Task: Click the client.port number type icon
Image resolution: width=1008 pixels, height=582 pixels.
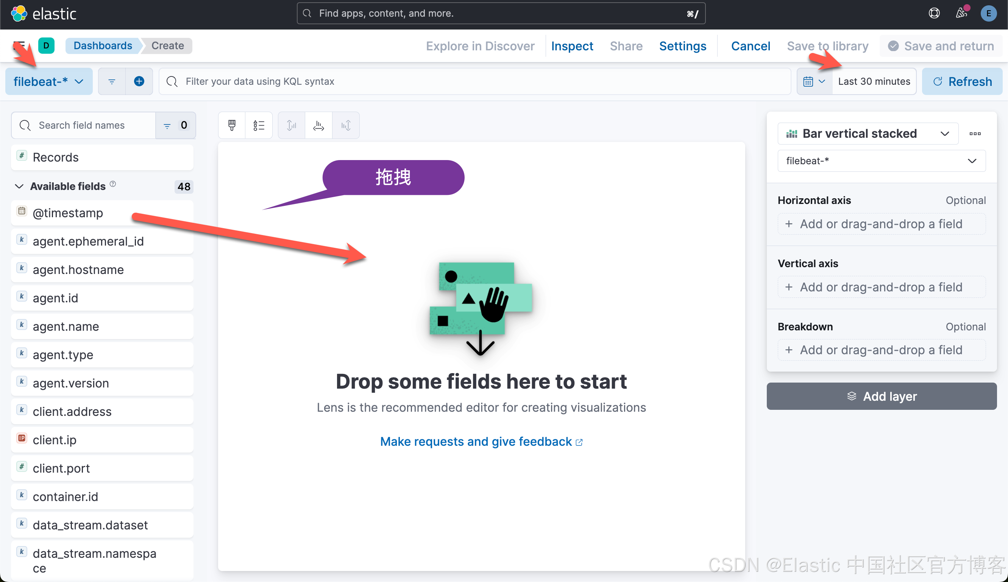Action: [22, 467]
